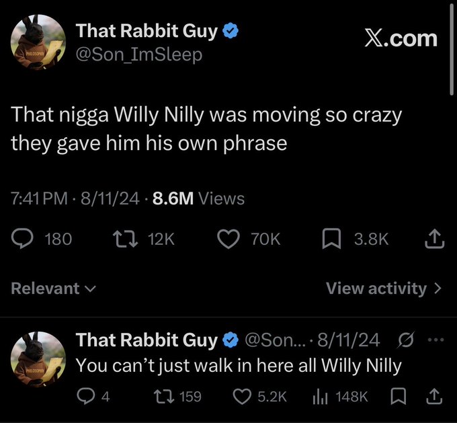Like the main tweet with 70K likes
The height and width of the screenshot is (423, 457).
(x=229, y=238)
